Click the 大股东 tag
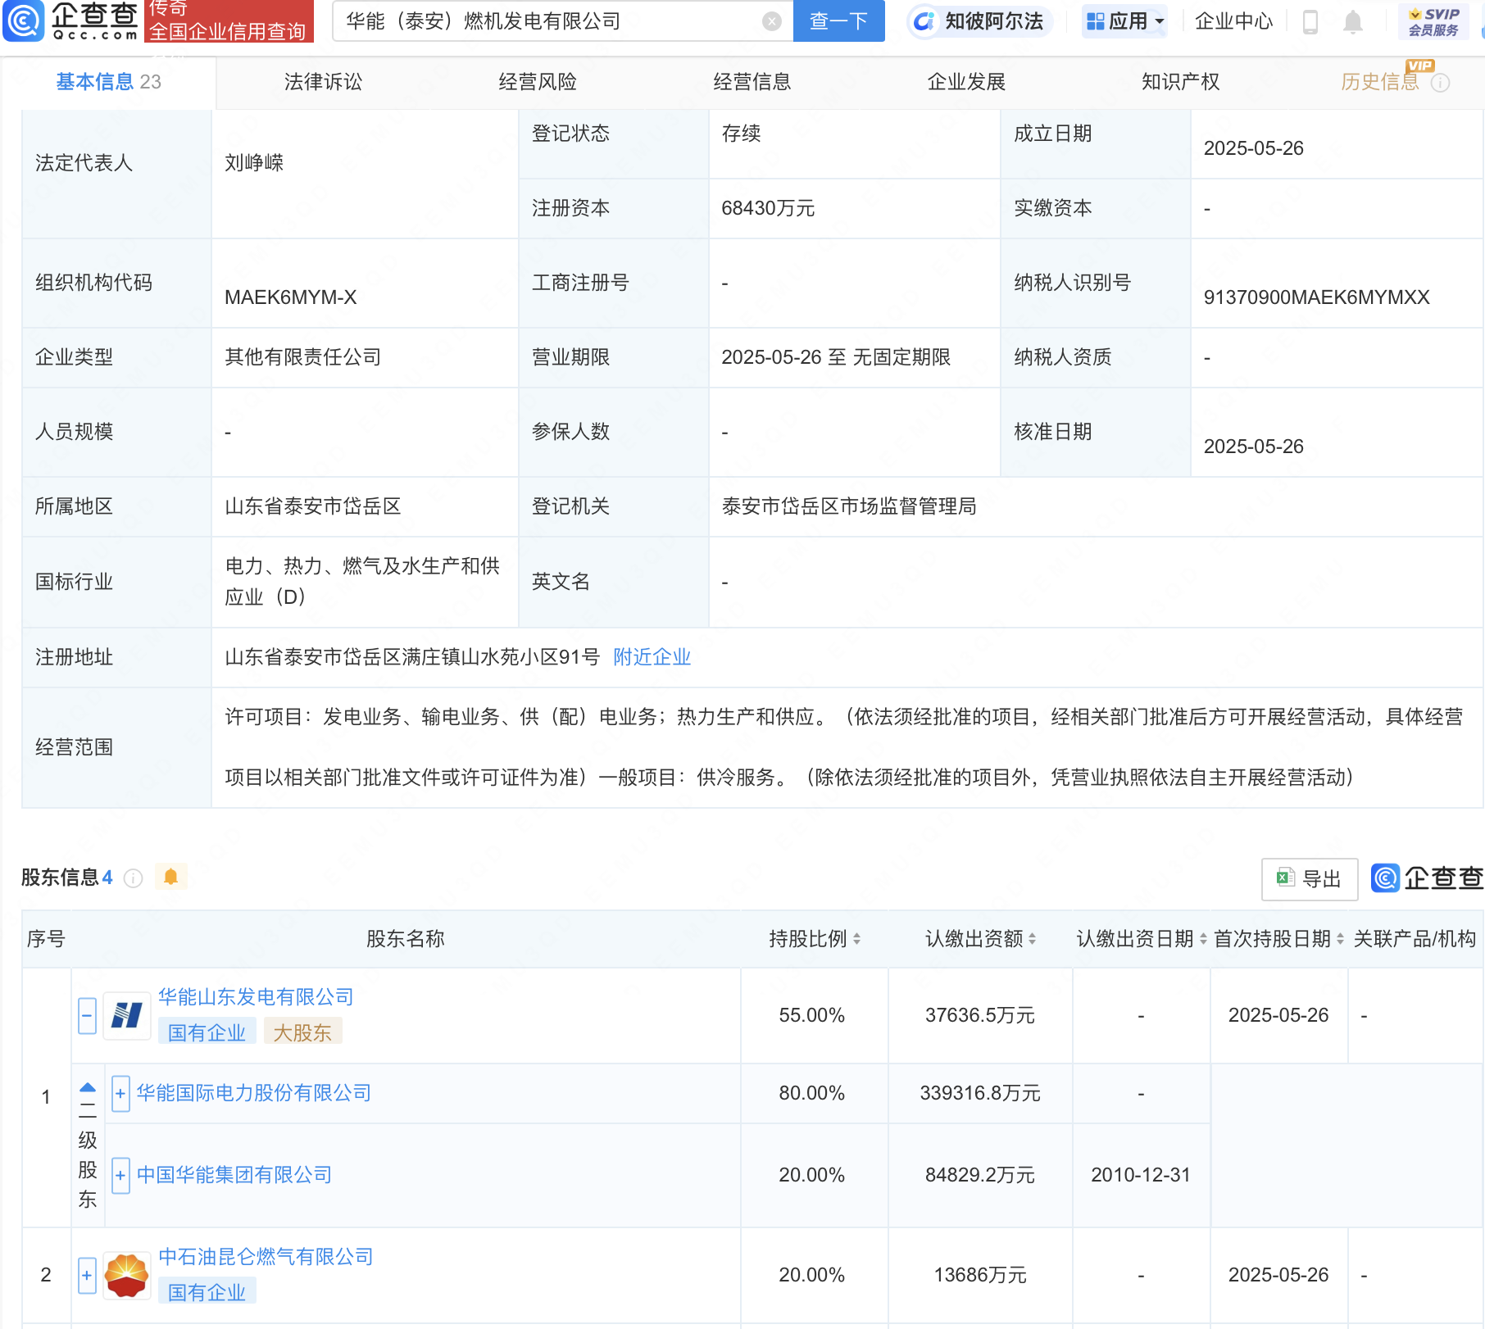This screenshot has width=1485, height=1329. pyautogui.click(x=302, y=1033)
